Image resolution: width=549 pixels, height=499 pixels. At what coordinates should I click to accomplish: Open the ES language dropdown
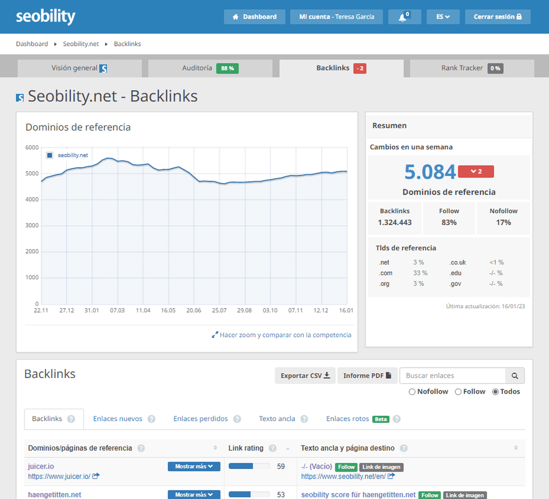click(x=443, y=17)
